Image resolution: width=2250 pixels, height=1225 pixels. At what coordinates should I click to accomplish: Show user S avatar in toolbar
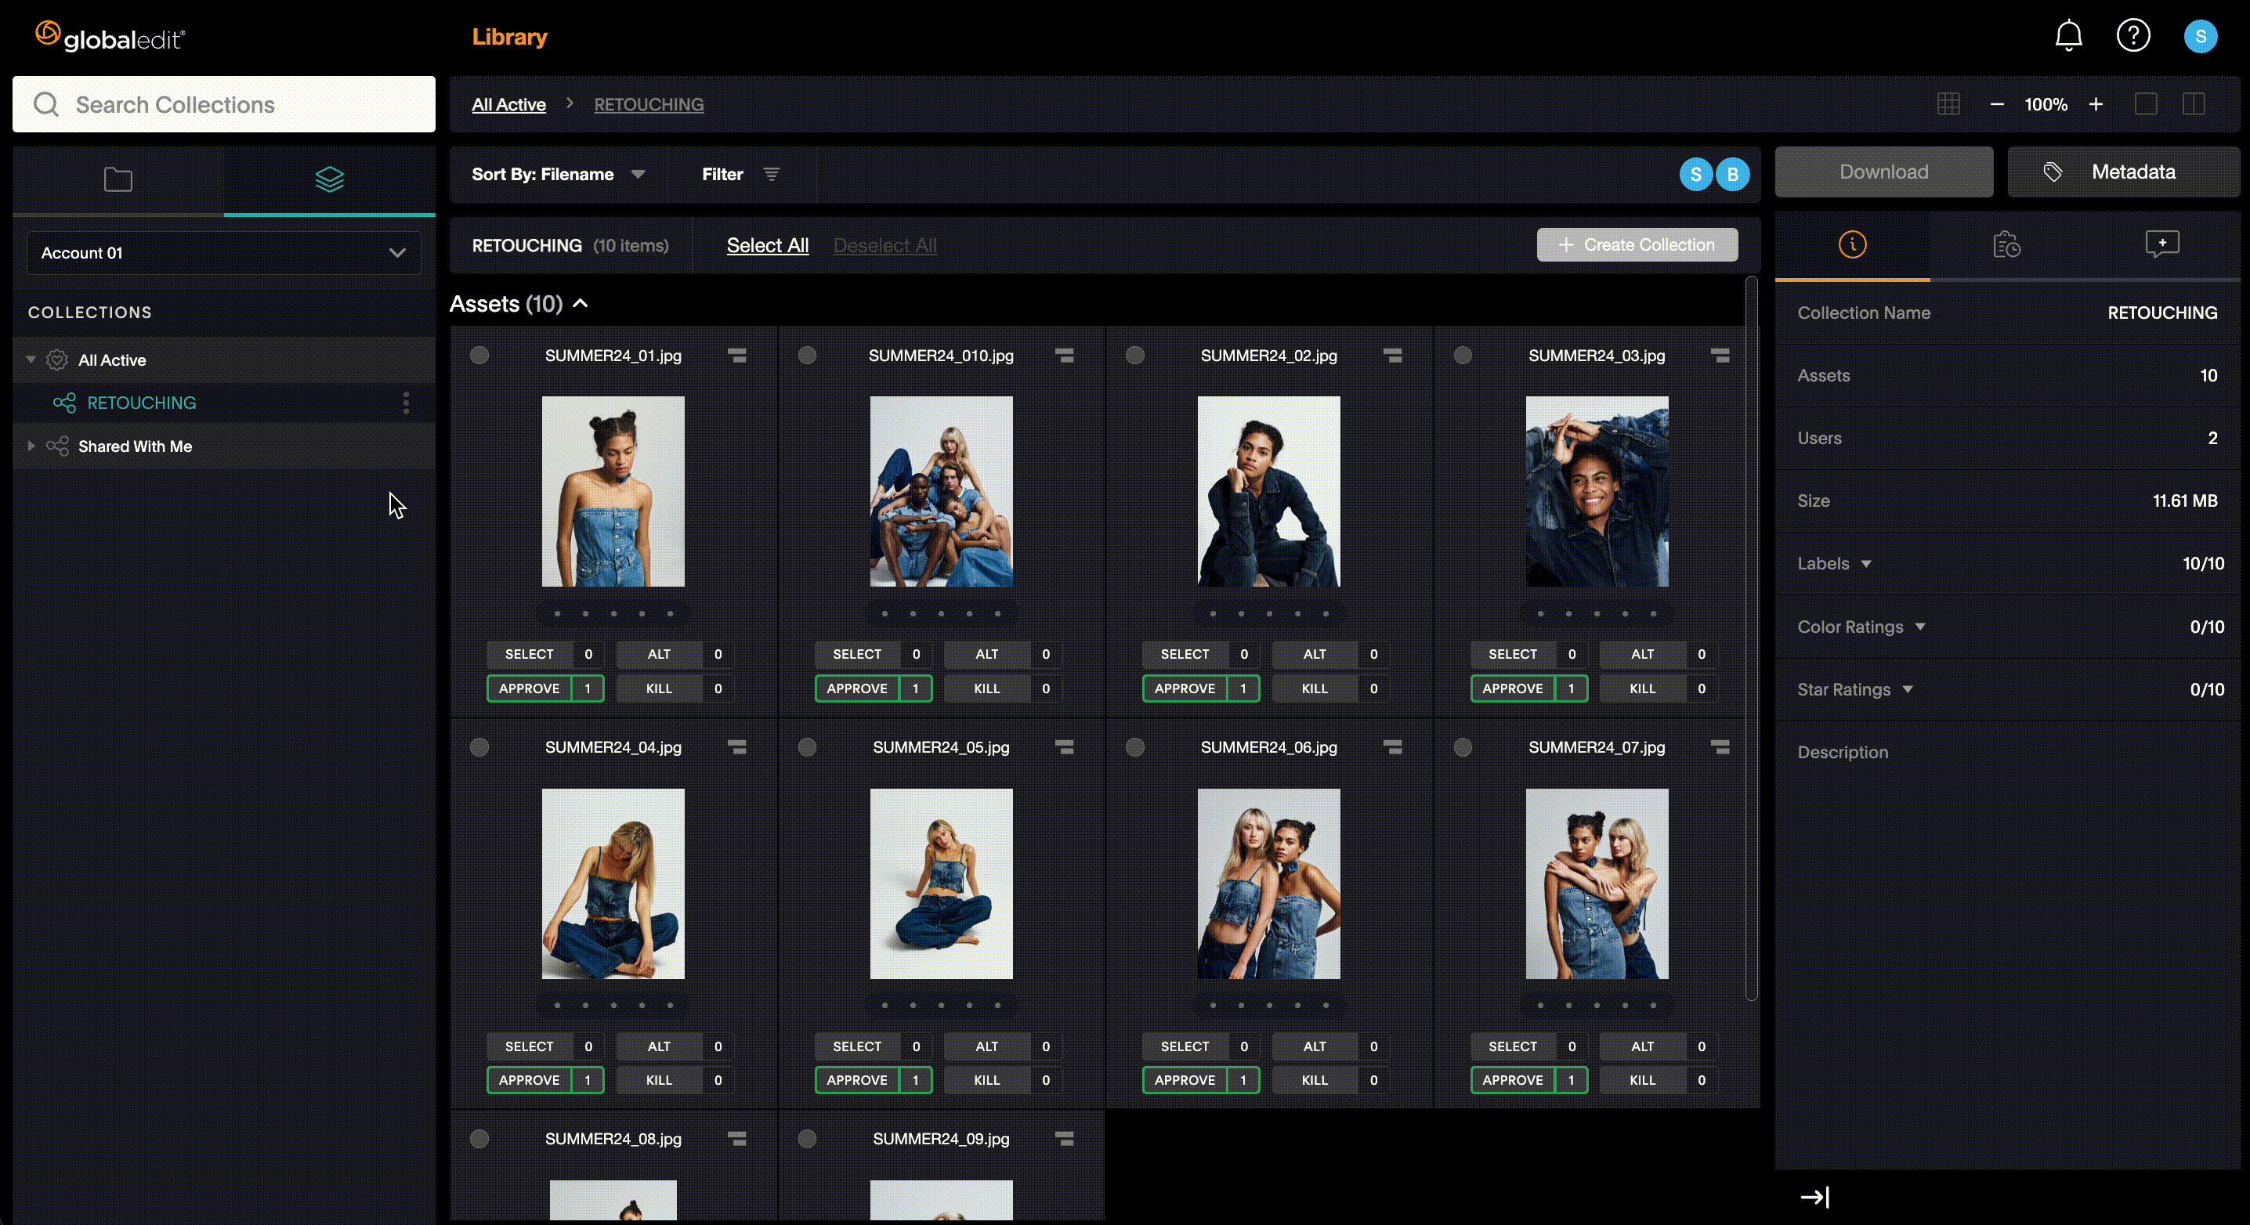pos(1695,174)
